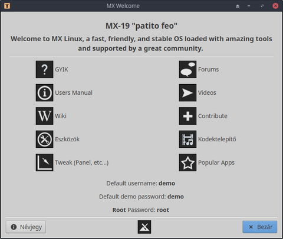Click the Névjegy about button
The height and width of the screenshot is (239, 283).
point(26,227)
